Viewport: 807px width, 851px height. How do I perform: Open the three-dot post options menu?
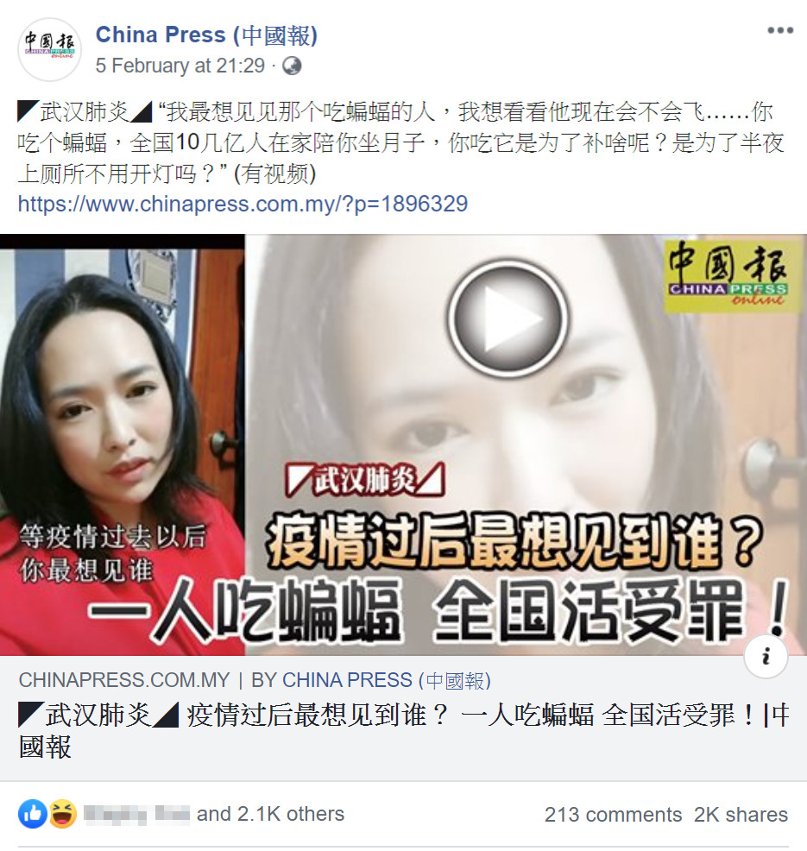(x=780, y=30)
